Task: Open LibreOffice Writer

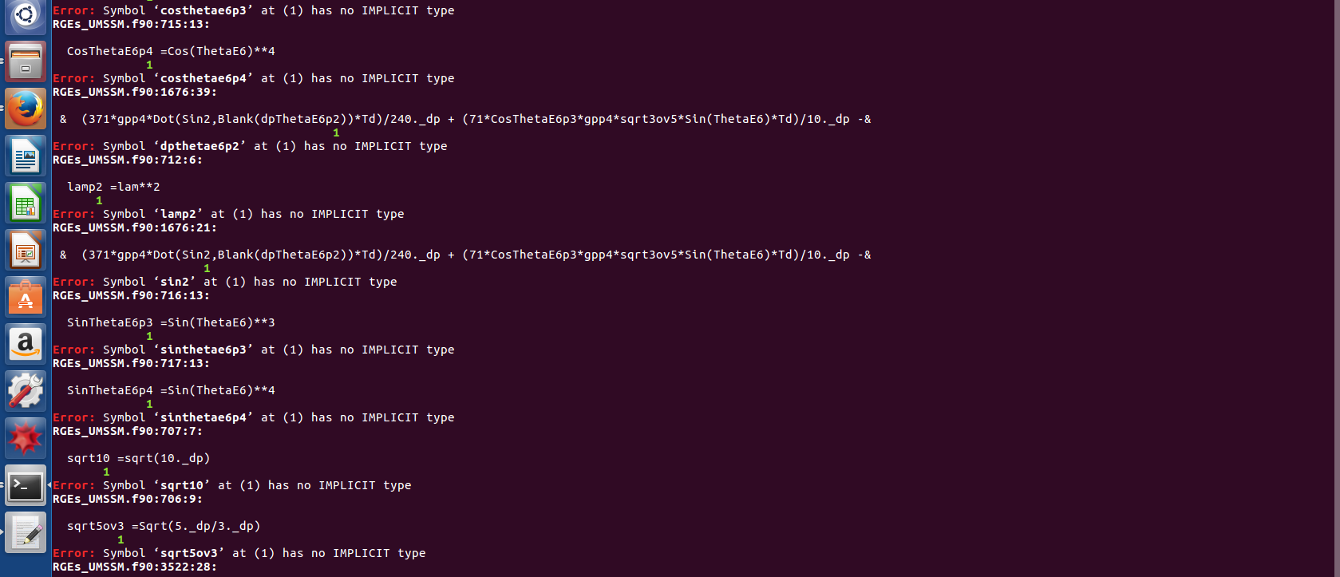Action: pos(25,156)
